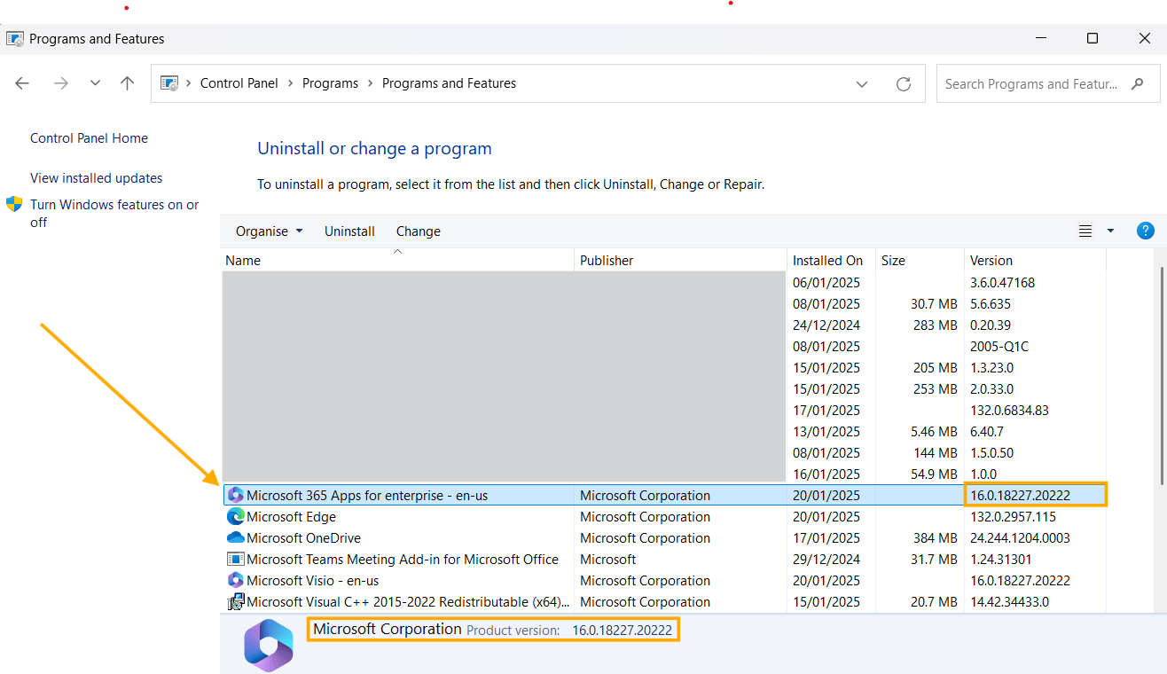Select the Microsoft Edge row name

(x=291, y=517)
